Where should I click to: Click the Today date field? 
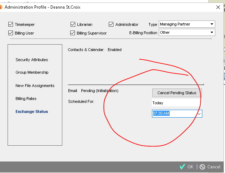pos(177,103)
